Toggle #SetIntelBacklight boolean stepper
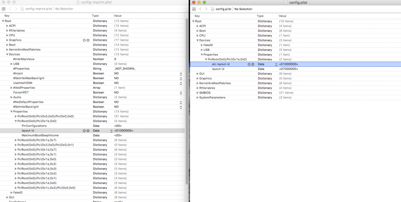 pyautogui.click(x=181, y=107)
